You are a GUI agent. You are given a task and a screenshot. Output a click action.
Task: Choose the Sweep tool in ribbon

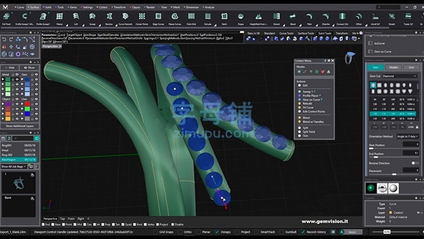[x=93, y=19]
